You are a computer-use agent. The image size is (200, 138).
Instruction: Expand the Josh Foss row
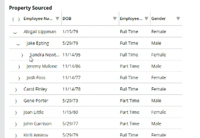pyautogui.click(x=19, y=78)
